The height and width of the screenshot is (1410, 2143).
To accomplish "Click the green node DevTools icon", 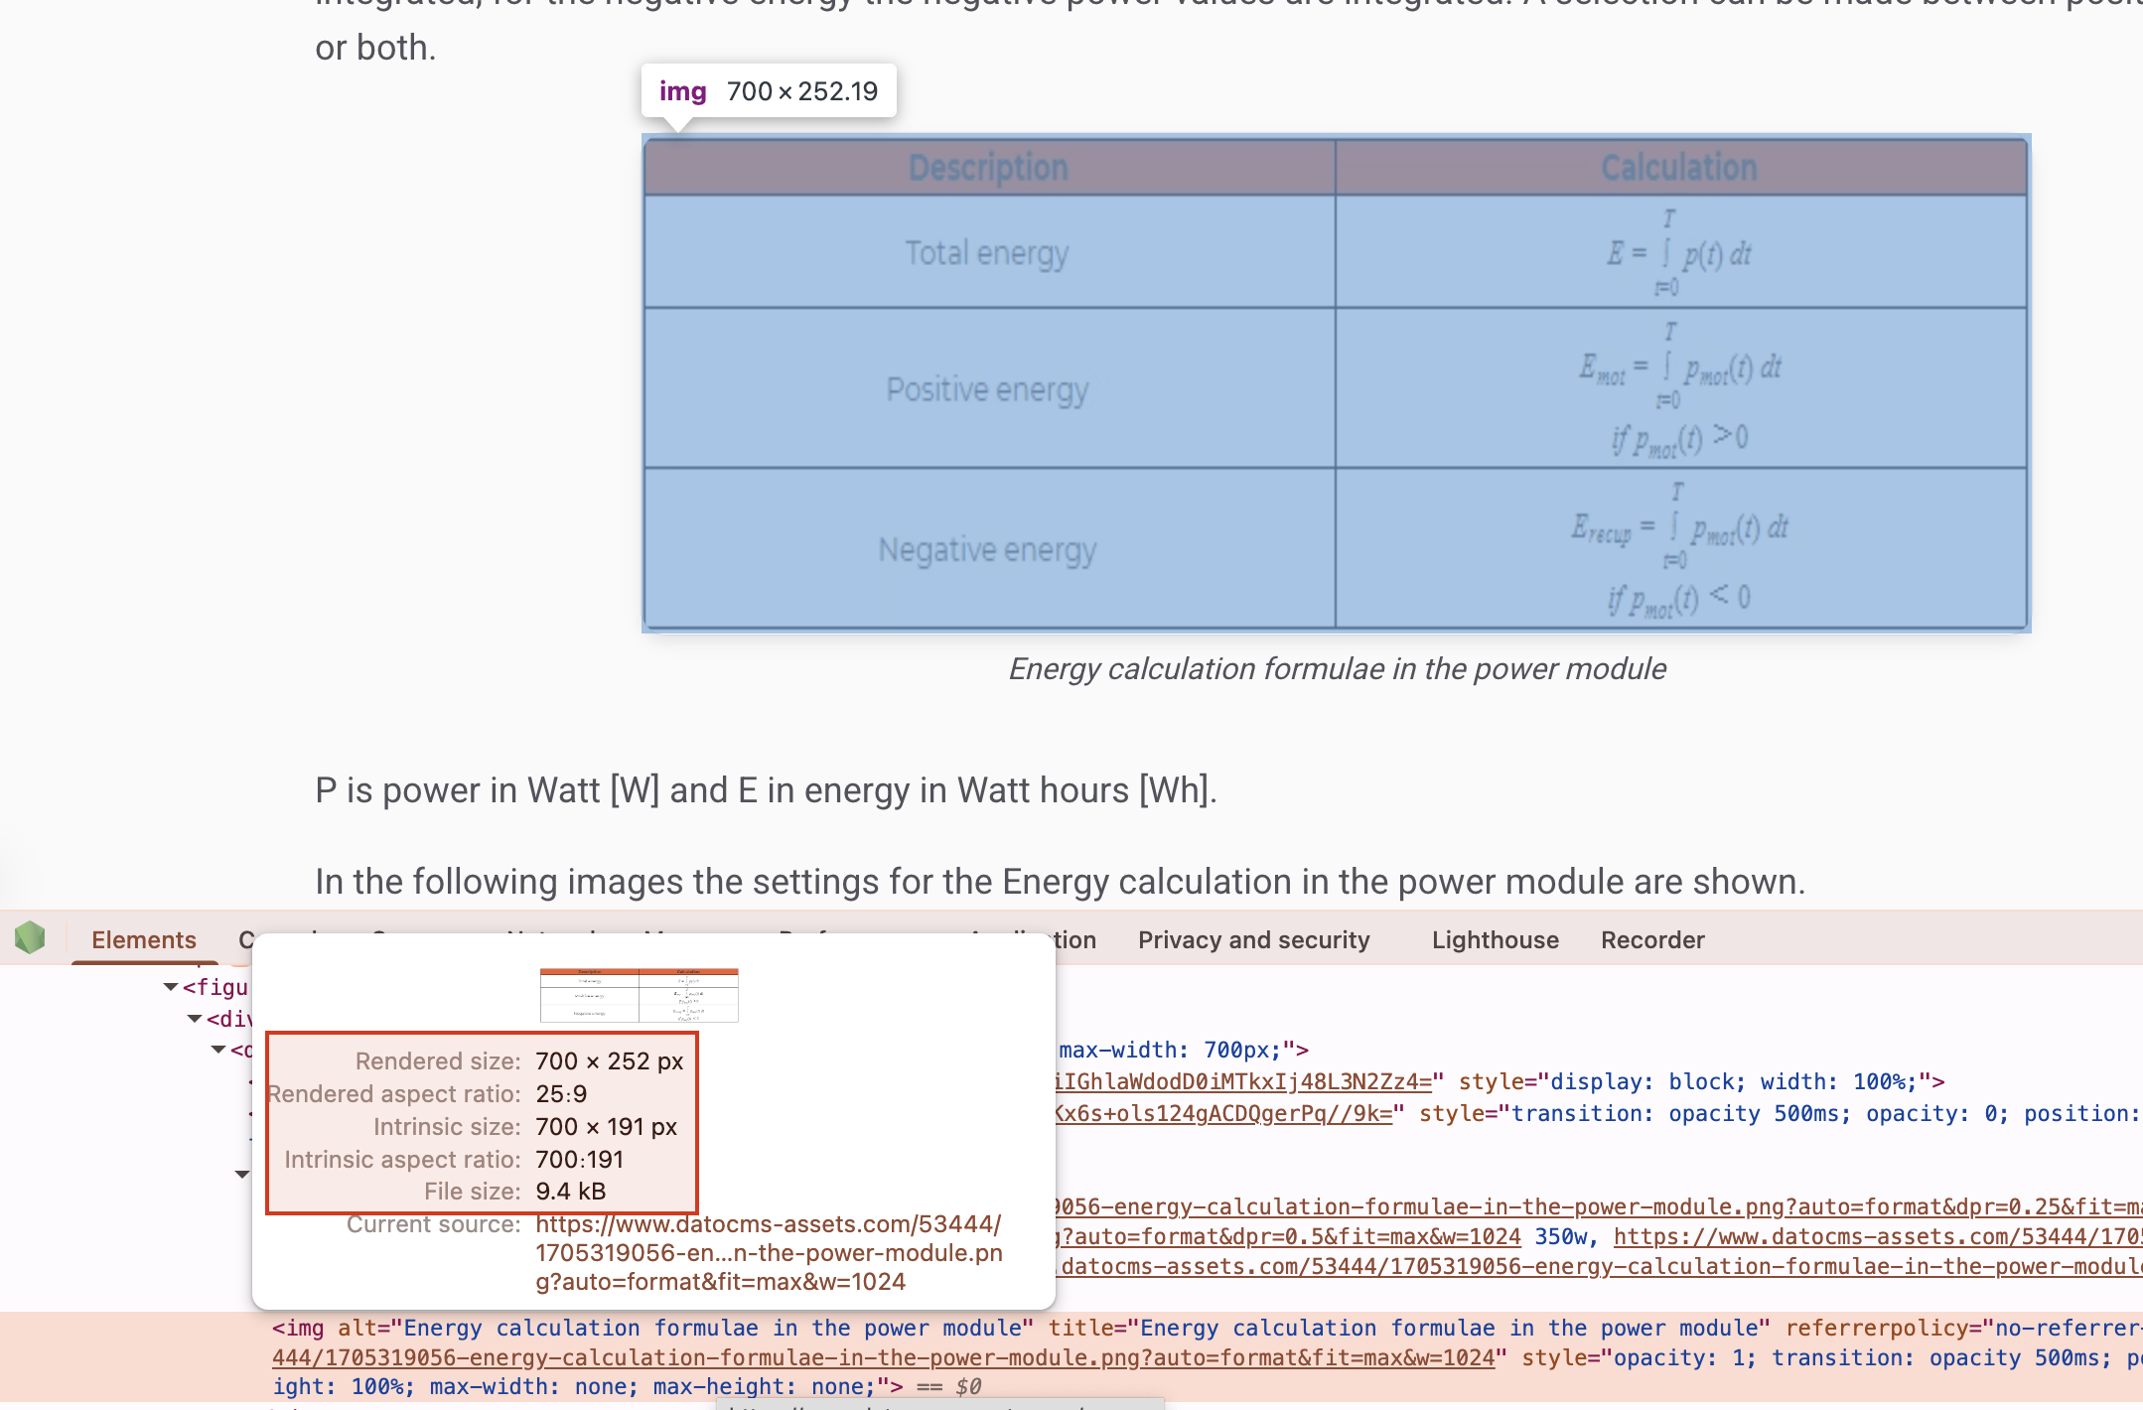I will [30, 937].
